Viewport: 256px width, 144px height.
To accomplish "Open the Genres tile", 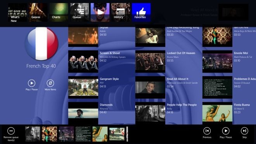I will click(38, 12).
